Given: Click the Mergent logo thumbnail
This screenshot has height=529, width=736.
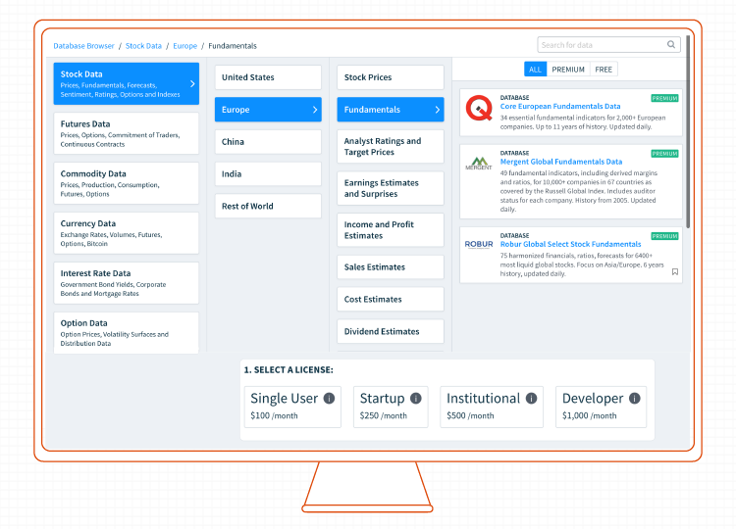Looking at the screenshot, I should coord(479,163).
